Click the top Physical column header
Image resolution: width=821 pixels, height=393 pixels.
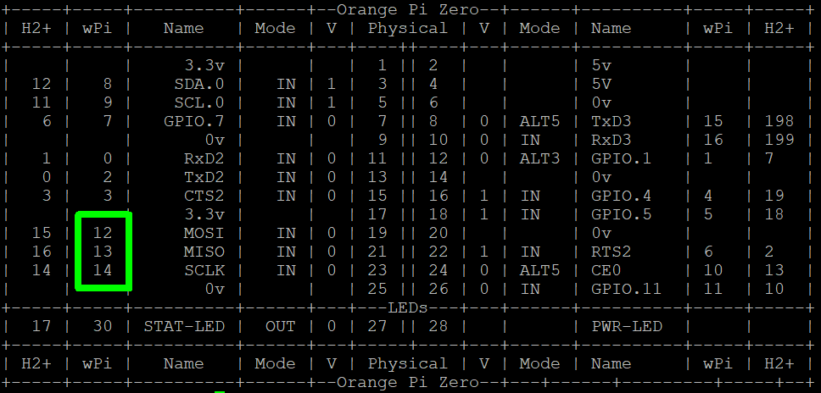(x=408, y=28)
